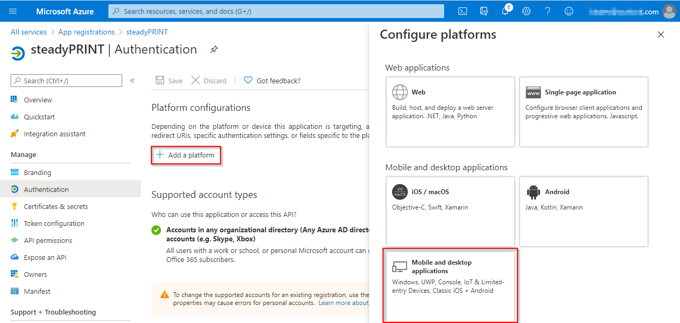Collapse the left navigation menu

(x=132, y=81)
